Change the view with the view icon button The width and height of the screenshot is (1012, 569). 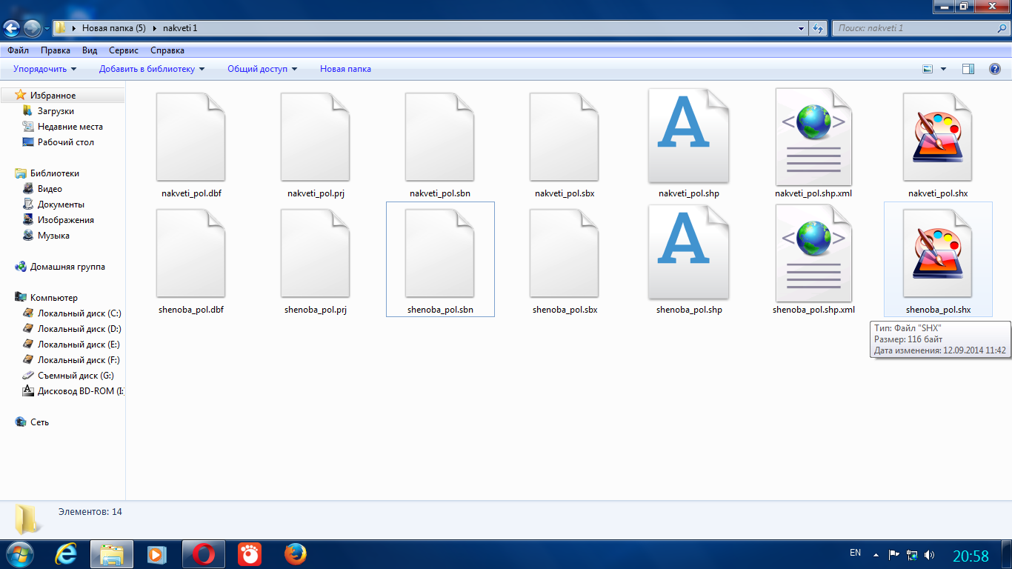[928, 69]
